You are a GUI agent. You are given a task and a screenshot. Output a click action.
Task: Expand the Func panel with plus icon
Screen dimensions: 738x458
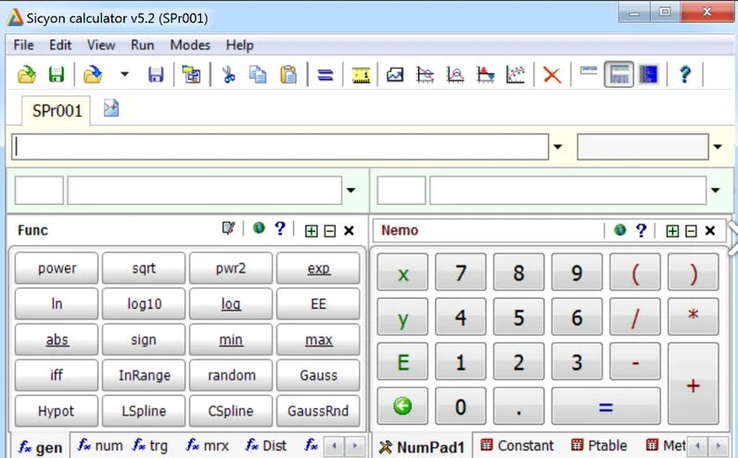[312, 231]
